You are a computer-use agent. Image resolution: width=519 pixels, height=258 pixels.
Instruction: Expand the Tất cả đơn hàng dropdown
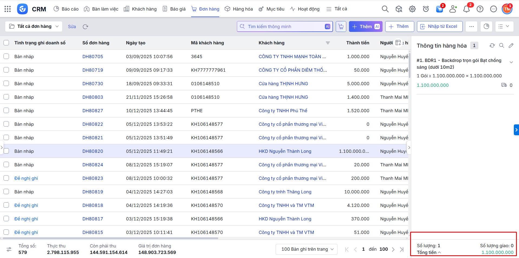pyautogui.click(x=34, y=27)
